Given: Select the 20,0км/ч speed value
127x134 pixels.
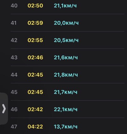Looking at the screenshot, I should (x=66, y=23).
